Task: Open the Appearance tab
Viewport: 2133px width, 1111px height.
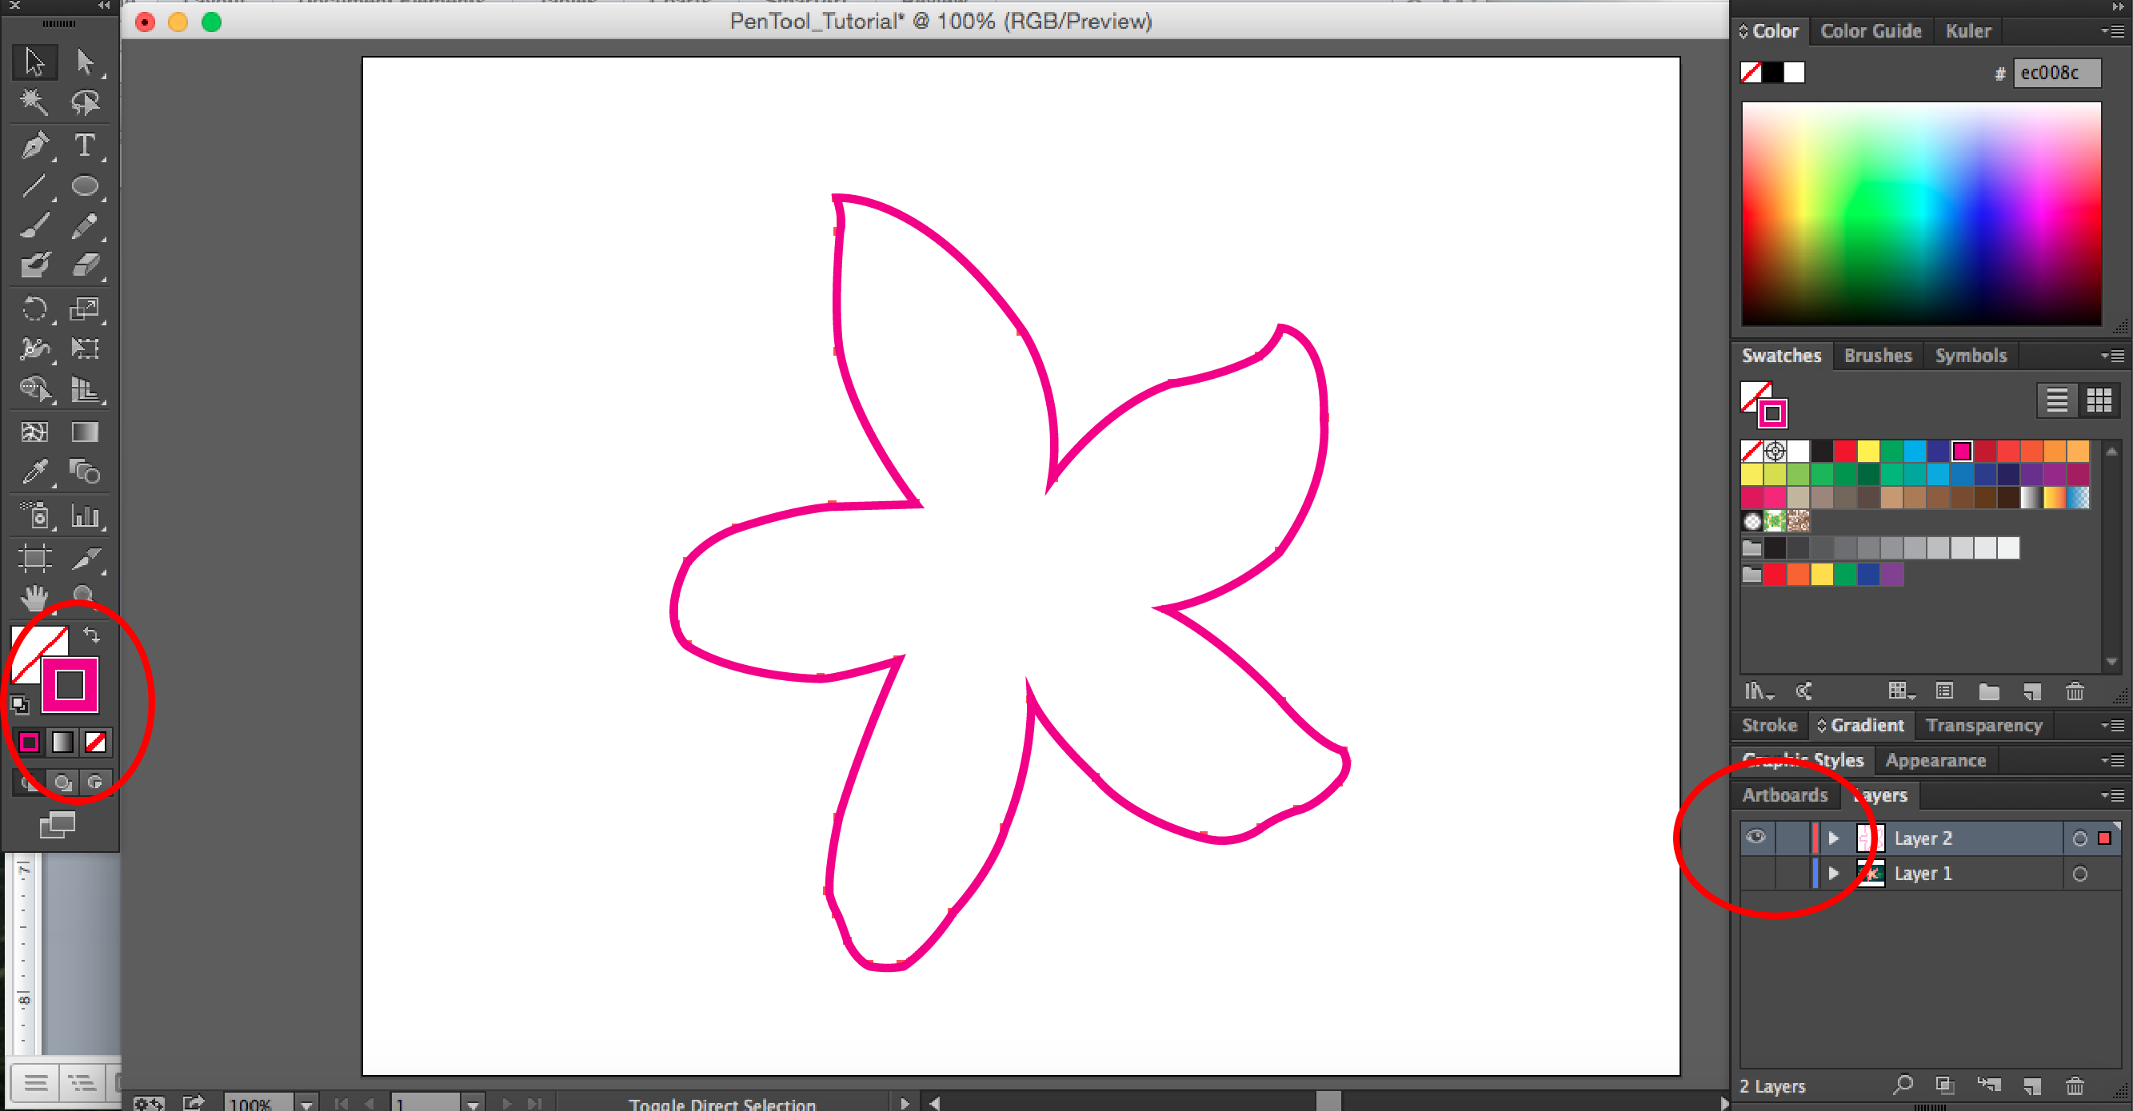Action: tap(1935, 760)
